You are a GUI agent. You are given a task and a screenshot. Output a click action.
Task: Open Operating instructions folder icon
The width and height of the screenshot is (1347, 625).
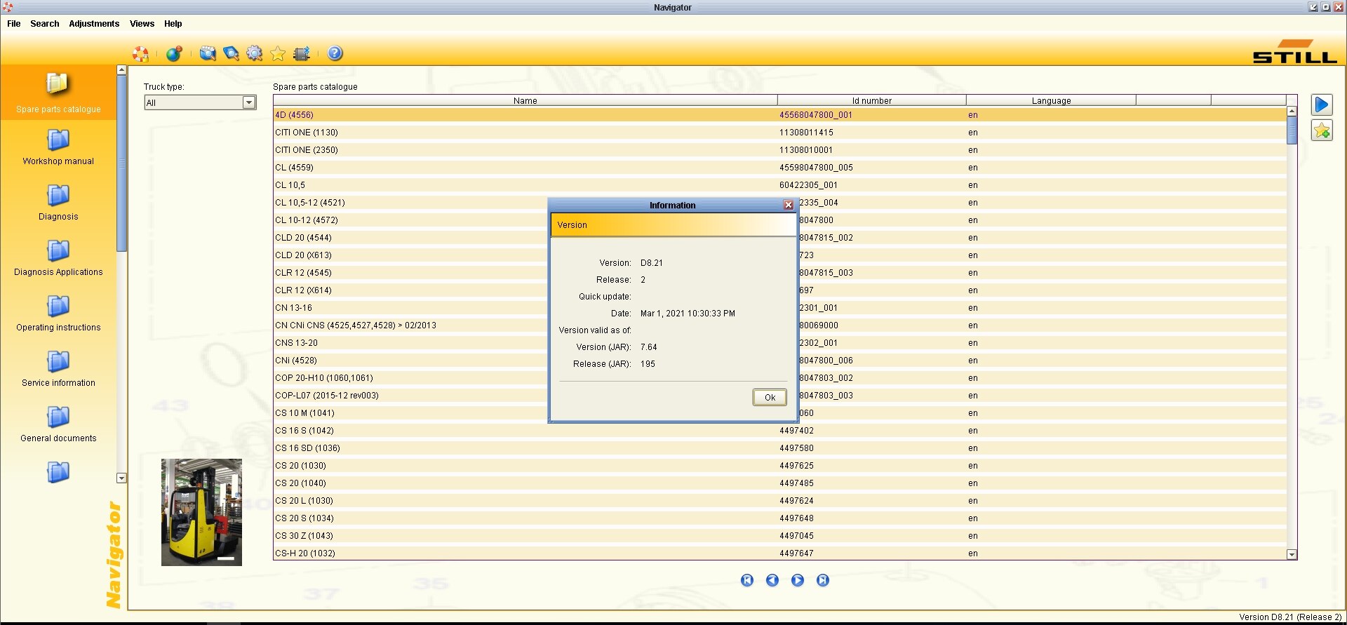pos(58,307)
